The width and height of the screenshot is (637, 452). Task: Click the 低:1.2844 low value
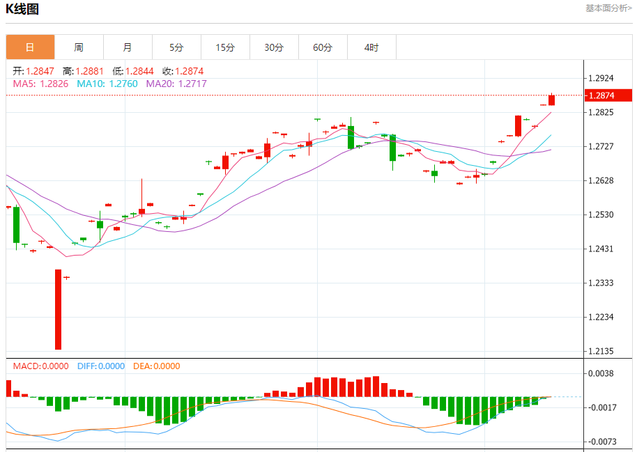click(x=133, y=72)
